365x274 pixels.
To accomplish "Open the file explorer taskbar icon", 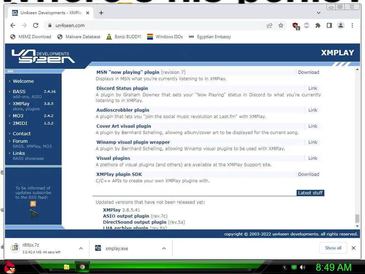I will pyautogui.click(x=67, y=267).
